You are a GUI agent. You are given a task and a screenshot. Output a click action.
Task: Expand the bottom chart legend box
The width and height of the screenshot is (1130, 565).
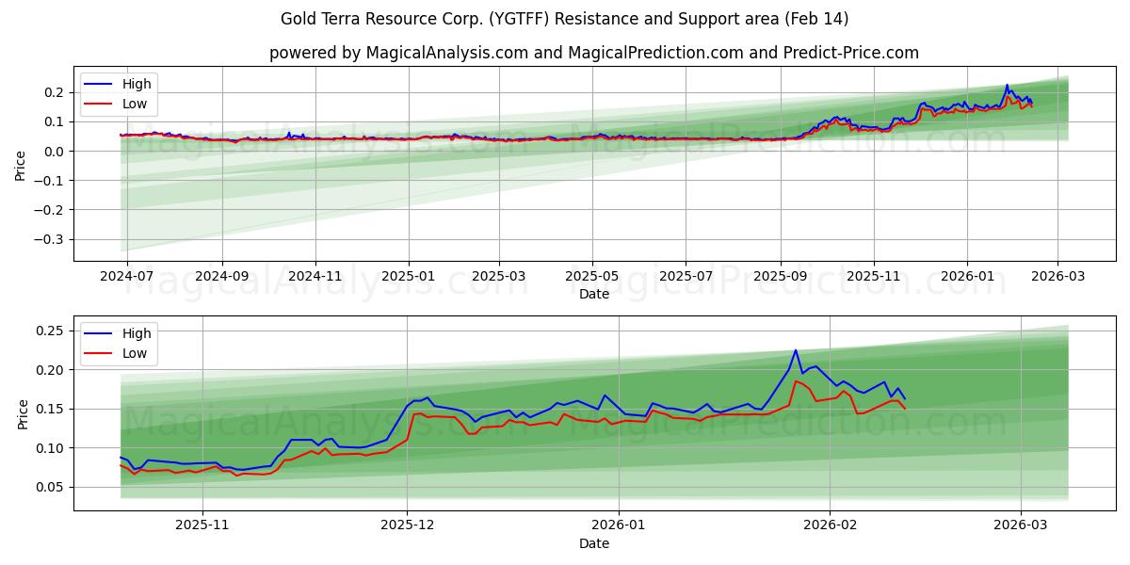point(119,344)
